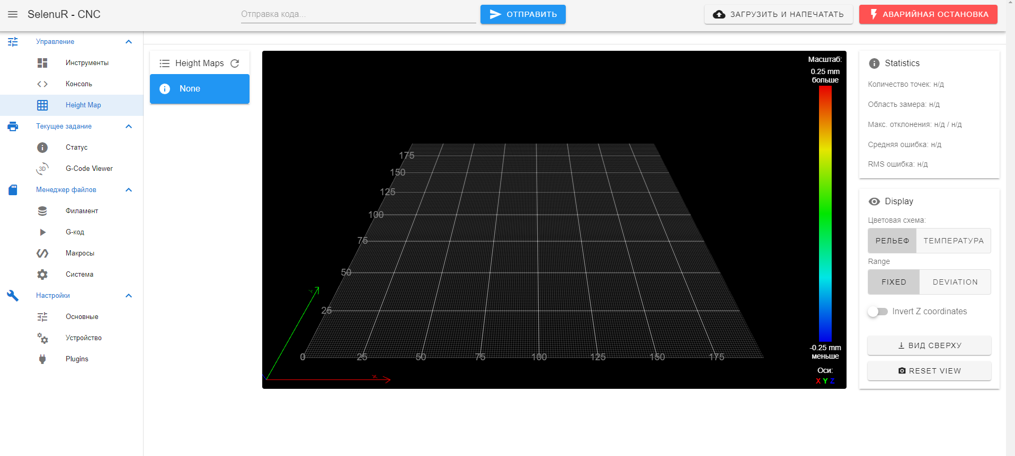The image size is (1015, 456).
Task: Open Устройство settings page
Action: tap(72, 338)
